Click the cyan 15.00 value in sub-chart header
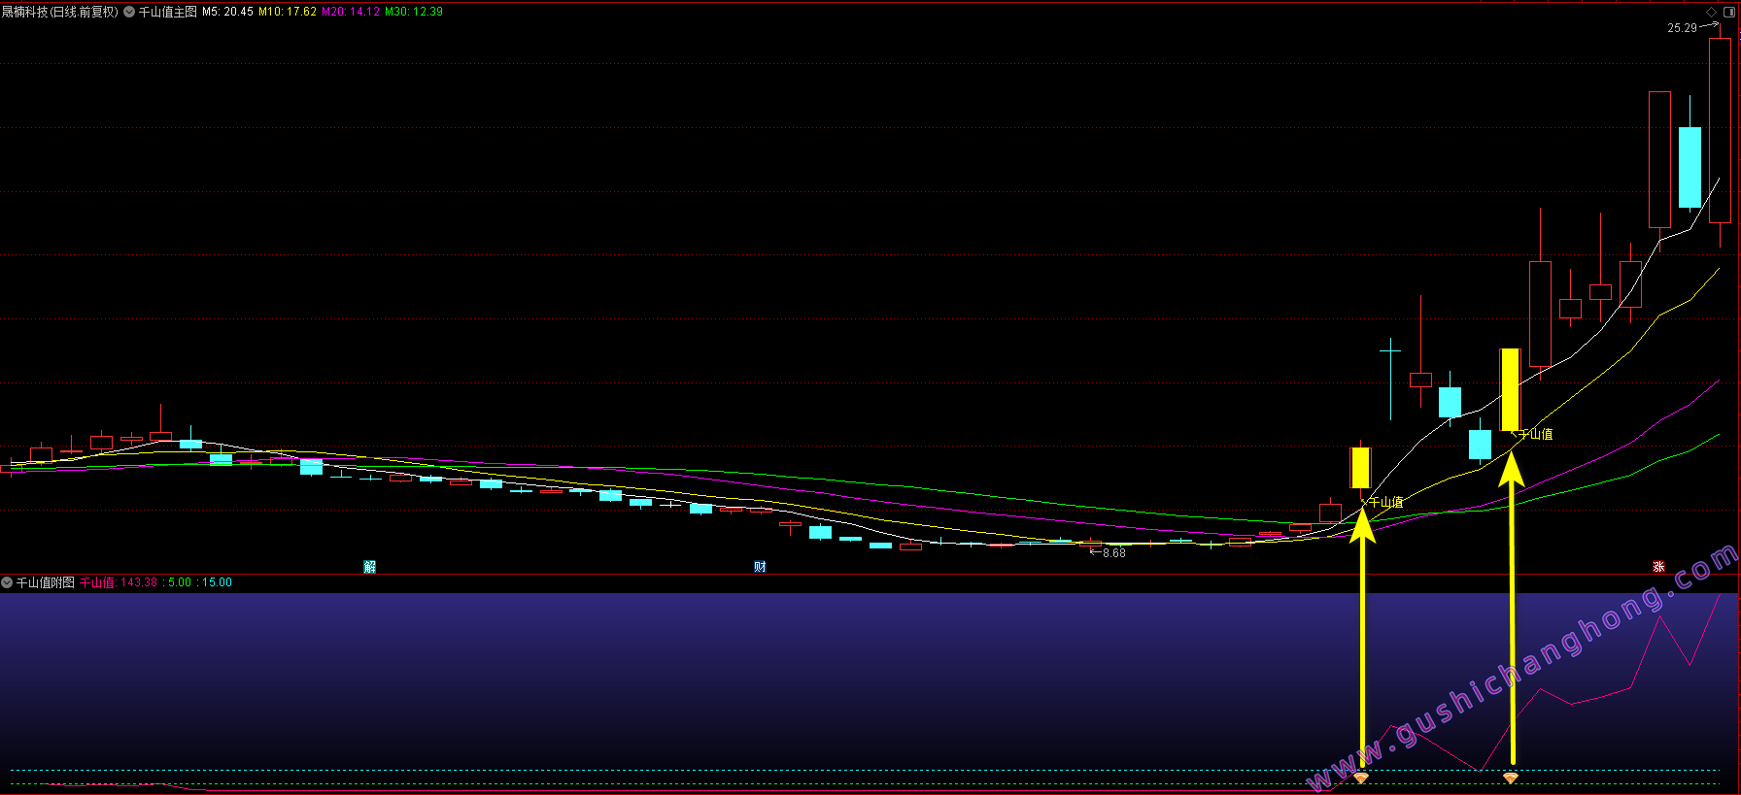 click(x=218, y=582)
